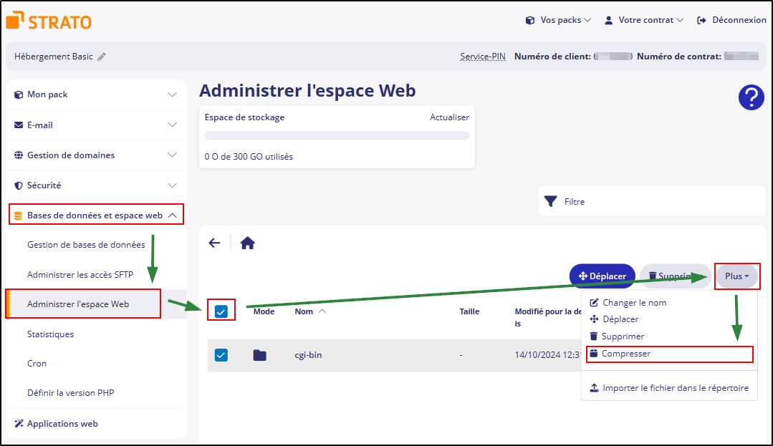Click the STRATO logo
The width and height of the screenshot is (773, 446).
(49, 21)
